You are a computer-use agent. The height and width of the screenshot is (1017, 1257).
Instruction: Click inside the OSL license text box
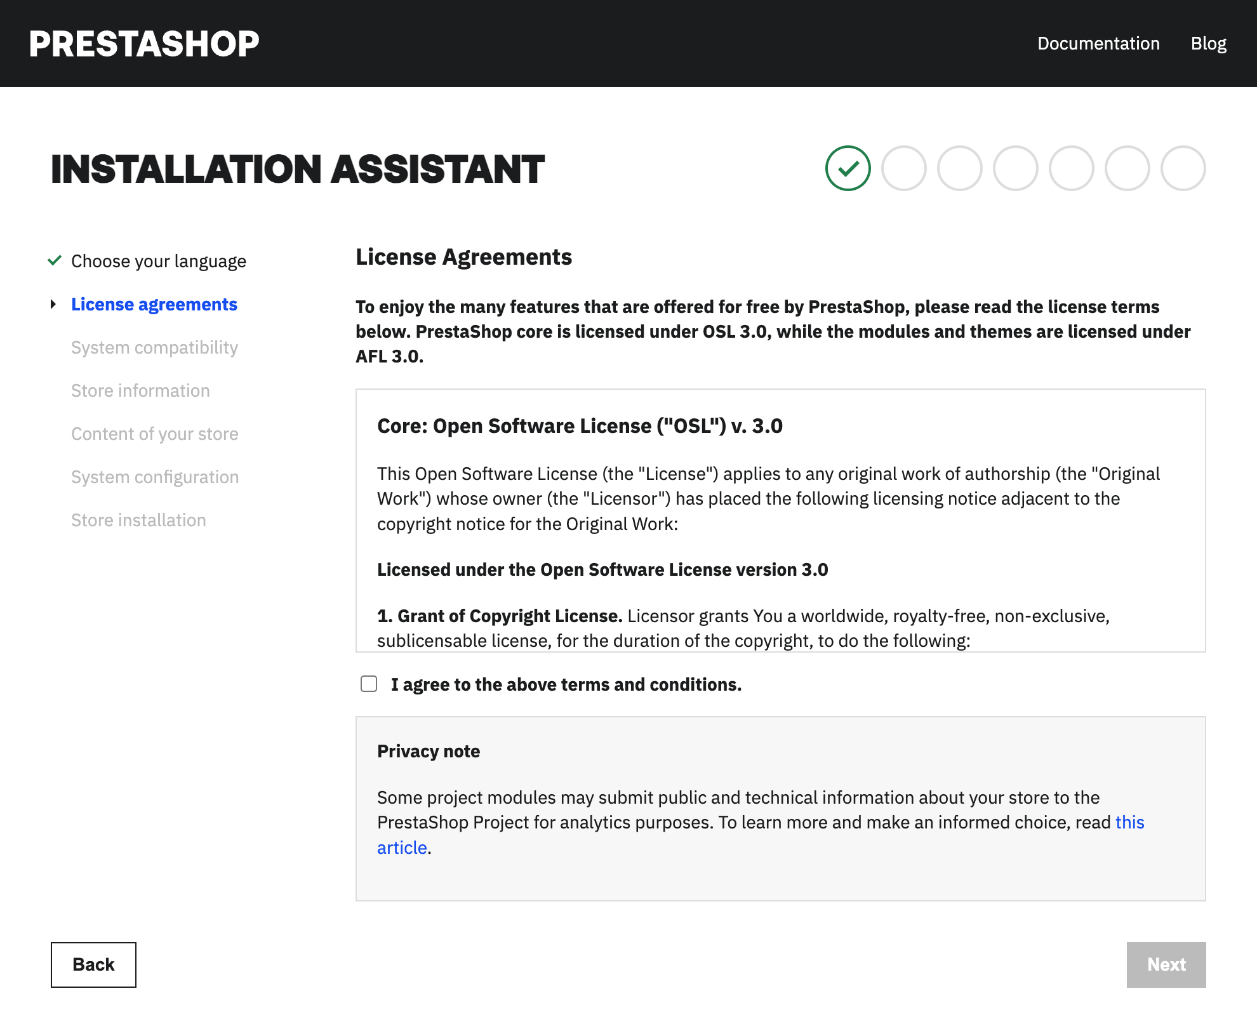click(x=780, y=521)
